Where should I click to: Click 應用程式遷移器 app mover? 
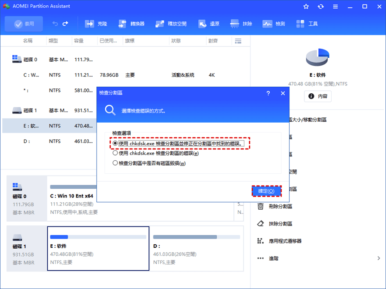(285, 241)
